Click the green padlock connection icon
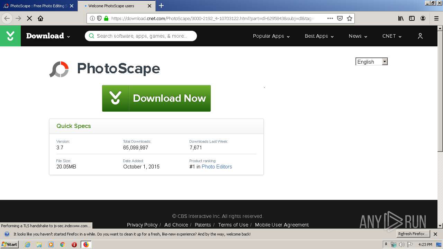 (106, 18)
